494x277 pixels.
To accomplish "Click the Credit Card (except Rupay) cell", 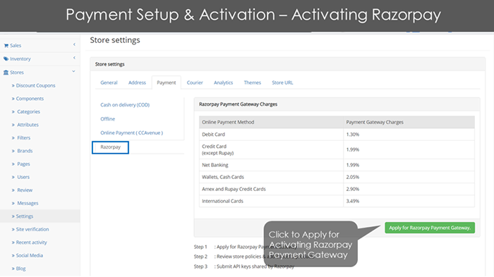I will [271, 150].
